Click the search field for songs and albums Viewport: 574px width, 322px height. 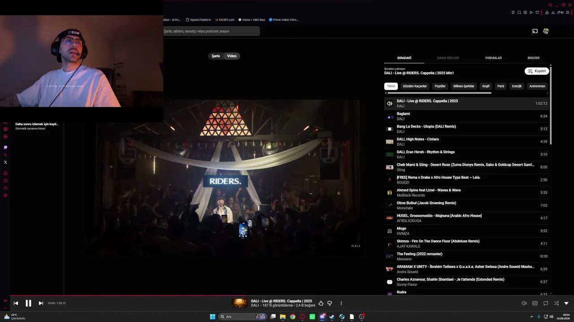(211, 31)
